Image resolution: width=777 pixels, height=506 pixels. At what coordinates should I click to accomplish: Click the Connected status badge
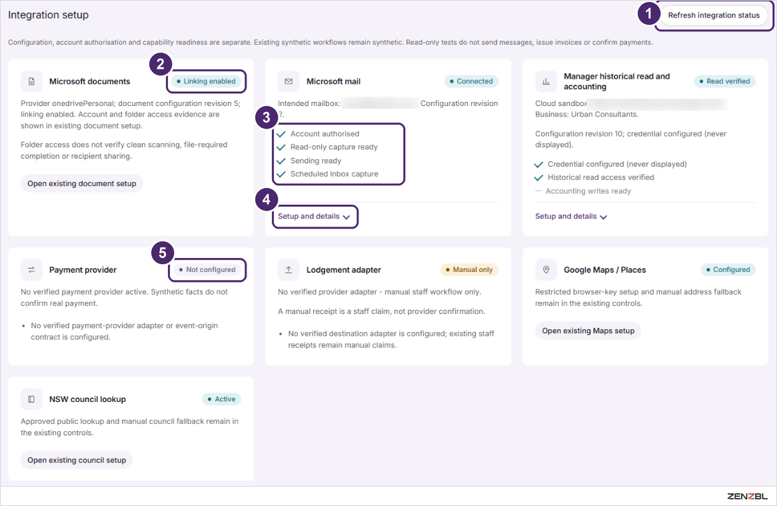pyautogui.click(x=471, y=81)
